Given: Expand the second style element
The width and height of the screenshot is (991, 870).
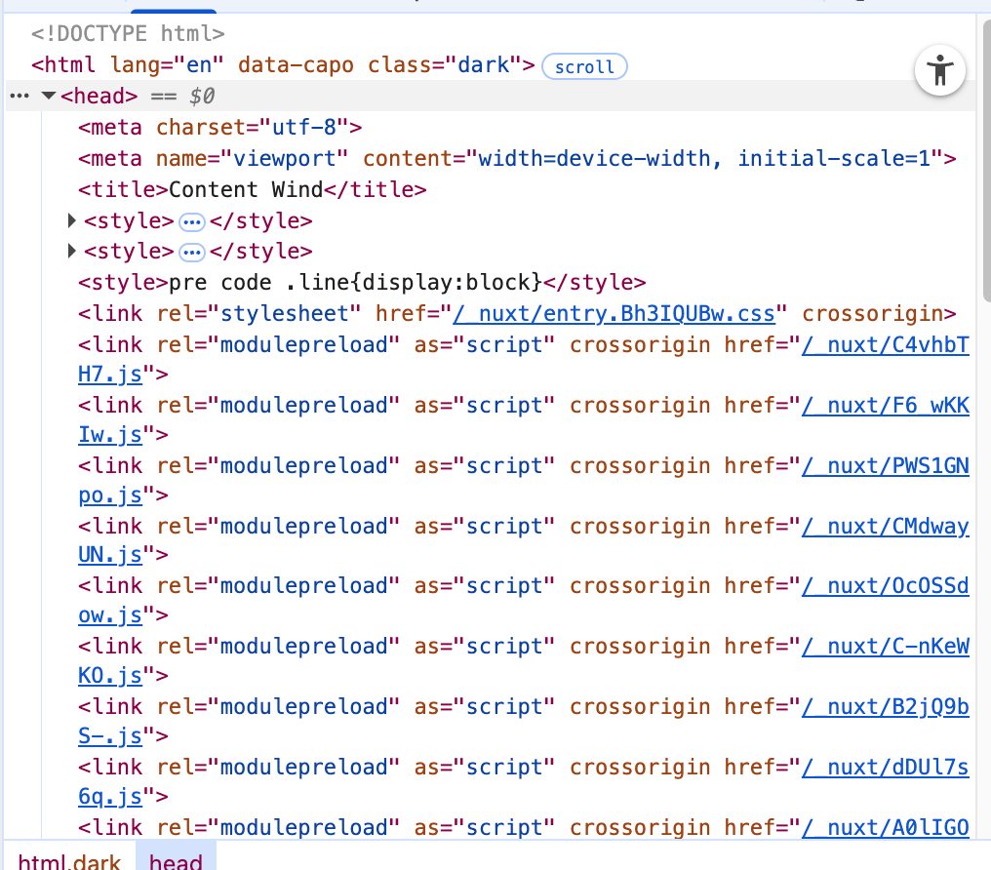Looking at the screenshot, I should point(72,252).
